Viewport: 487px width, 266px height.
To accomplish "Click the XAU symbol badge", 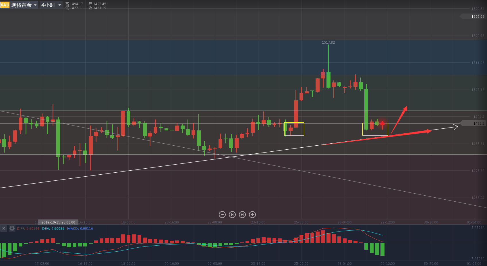I will tap(5, 5).
